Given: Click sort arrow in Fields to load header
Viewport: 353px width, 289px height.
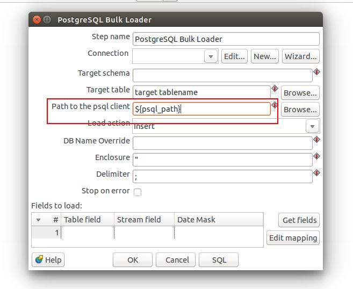Looking at the screenshot, I should tap(38, 220).
